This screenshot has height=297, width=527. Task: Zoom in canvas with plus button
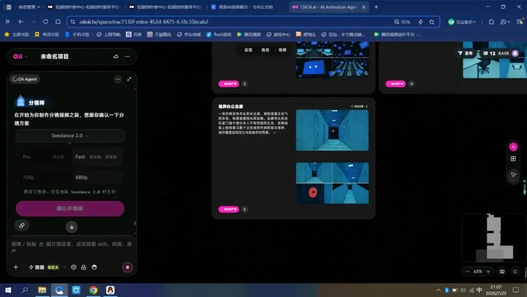(x=488, y=272)
